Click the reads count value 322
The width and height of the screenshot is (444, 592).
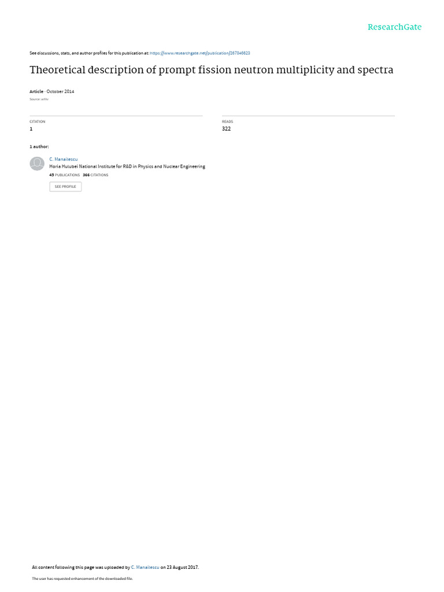pos(226,129)
